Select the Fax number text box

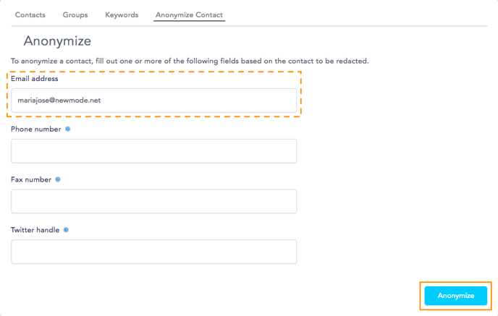[x=154, y=202]
